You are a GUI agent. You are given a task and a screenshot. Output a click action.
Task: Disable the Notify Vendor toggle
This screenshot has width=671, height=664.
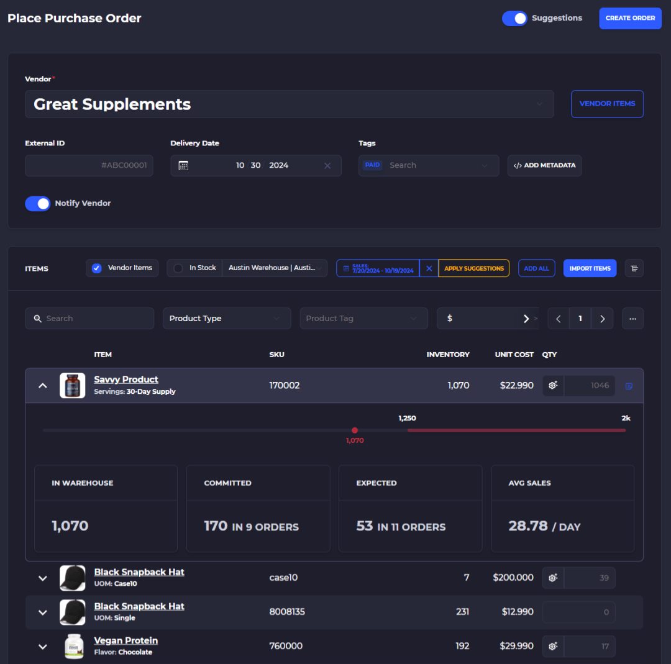pyautogui.click(x=38, y=204)
